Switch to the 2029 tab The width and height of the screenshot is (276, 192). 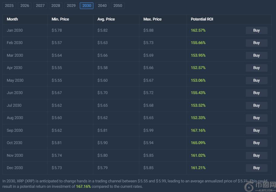(x=71, y=6)
